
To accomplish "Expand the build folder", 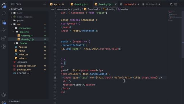I will point(20,13).
